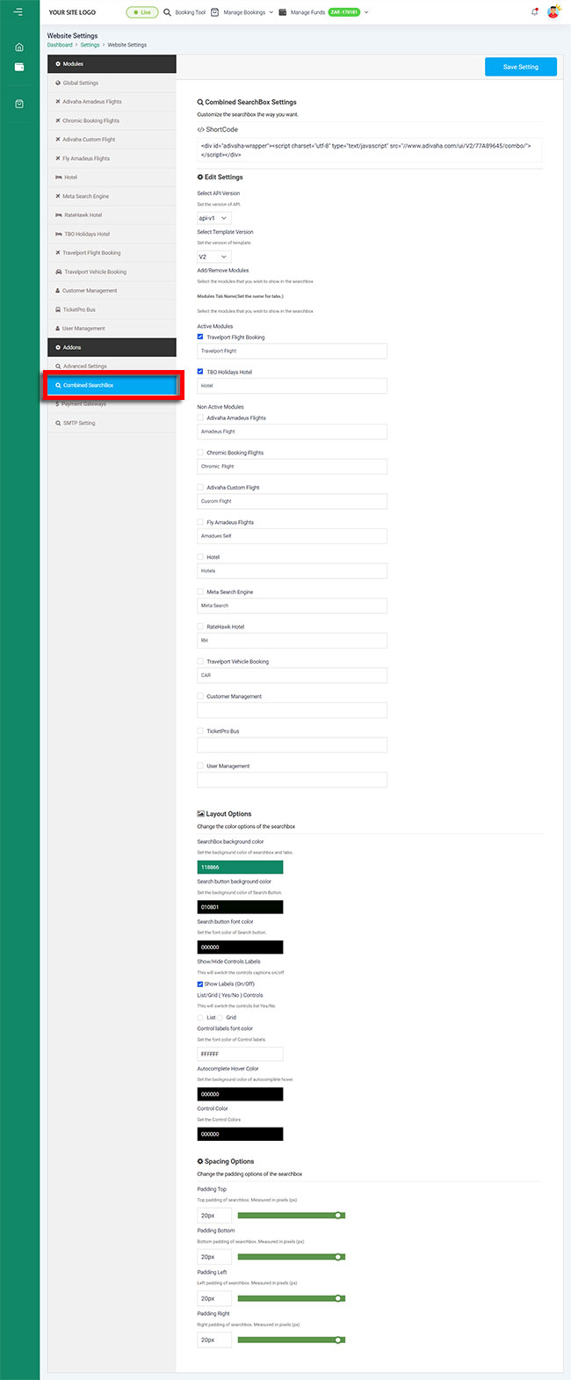Toggle the hamburger menu in top-left corner

tap(18, 12)
